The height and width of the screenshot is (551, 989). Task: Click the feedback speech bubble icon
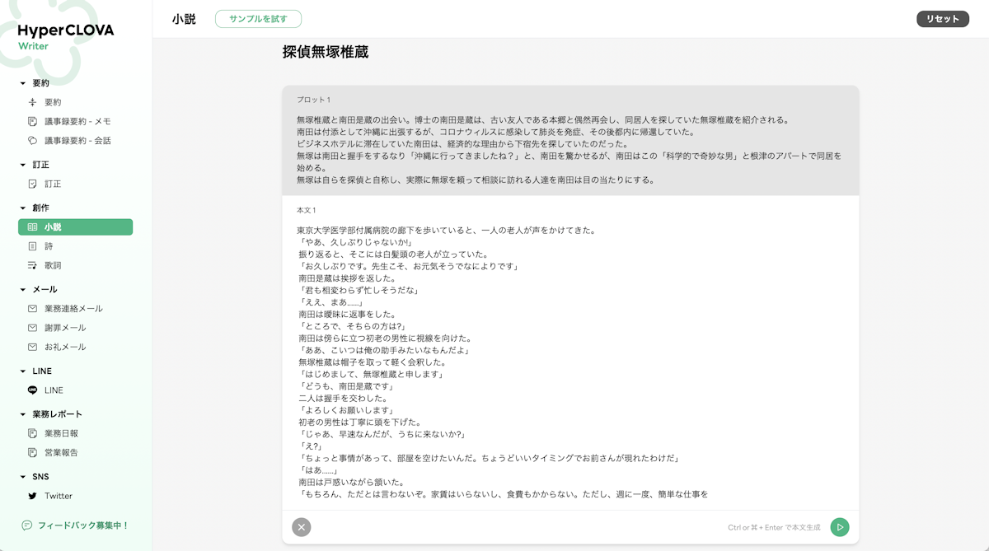(x=27, y=525)
